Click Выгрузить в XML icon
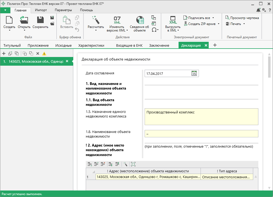Screen dimensions: 273x197 173,20
